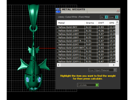Image resolution: width=134 pixels, height=100 pixels.
Task: Click the vertical scrollbar thumb
Action: [x=117, y=29]
